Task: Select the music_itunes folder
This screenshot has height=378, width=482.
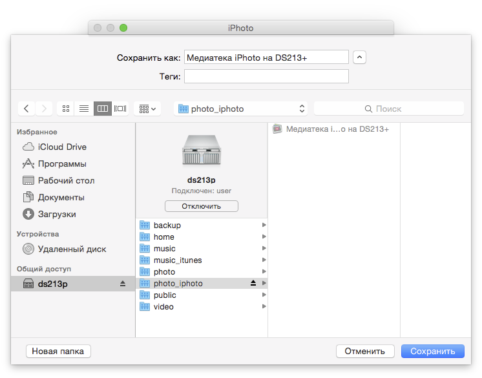Action: point(178,260)
